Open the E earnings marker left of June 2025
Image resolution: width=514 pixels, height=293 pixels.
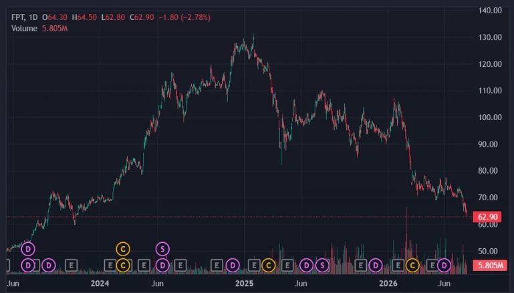click(287, 265)
